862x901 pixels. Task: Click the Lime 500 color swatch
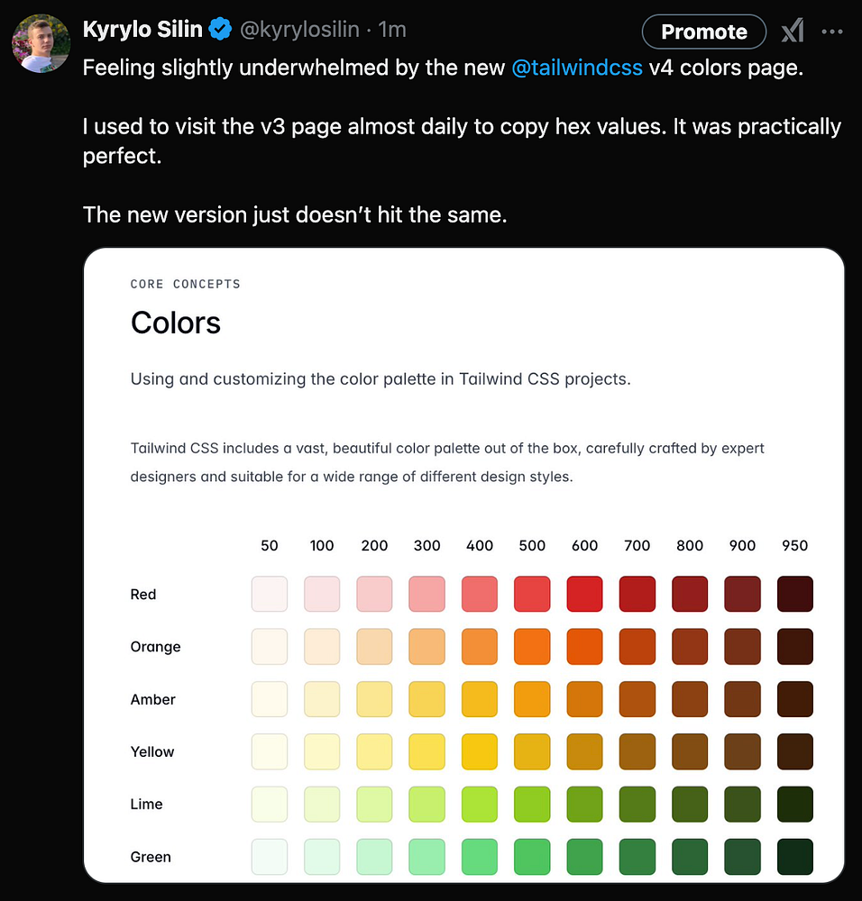(x=532, y=804)
